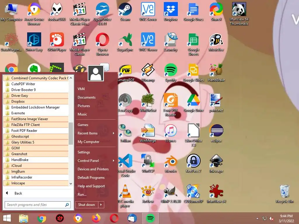
Task: Launch HandBrake from the desktop
Action: coord(216,72)
